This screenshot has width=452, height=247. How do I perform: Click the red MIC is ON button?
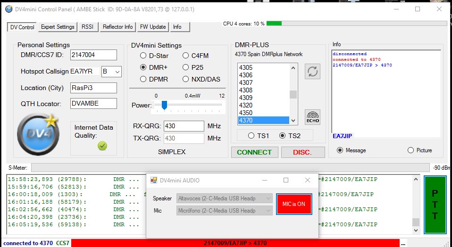tap(294, 204)
